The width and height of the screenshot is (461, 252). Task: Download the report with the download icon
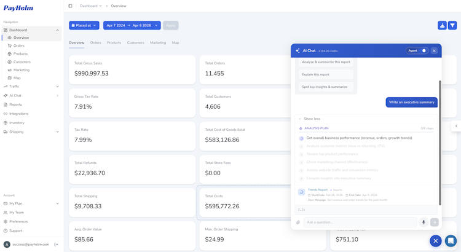[442, 26]
